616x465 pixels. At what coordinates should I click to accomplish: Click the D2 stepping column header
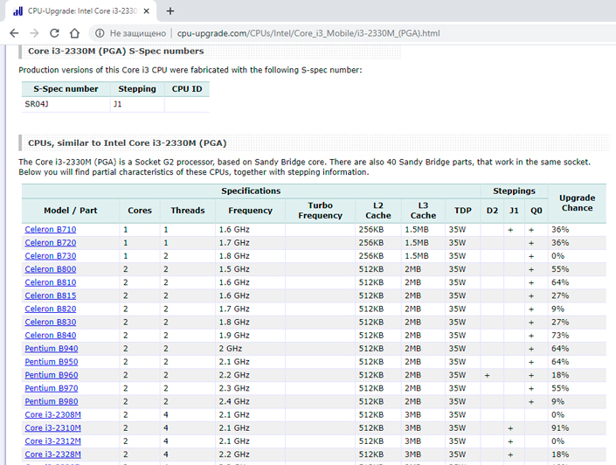pyautogui.click(x=492, y=211)
